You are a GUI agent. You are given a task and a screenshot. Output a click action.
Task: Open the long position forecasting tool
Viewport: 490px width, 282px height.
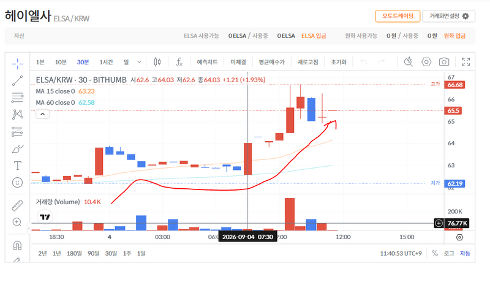pyautogui.click(x=18, y=132)
